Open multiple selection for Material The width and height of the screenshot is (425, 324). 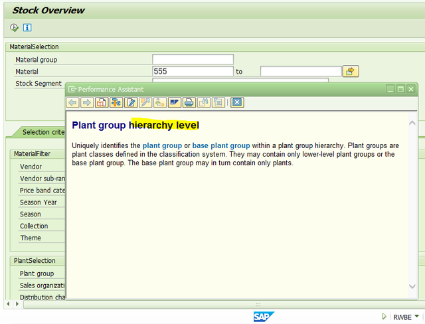tap(351, 71)
